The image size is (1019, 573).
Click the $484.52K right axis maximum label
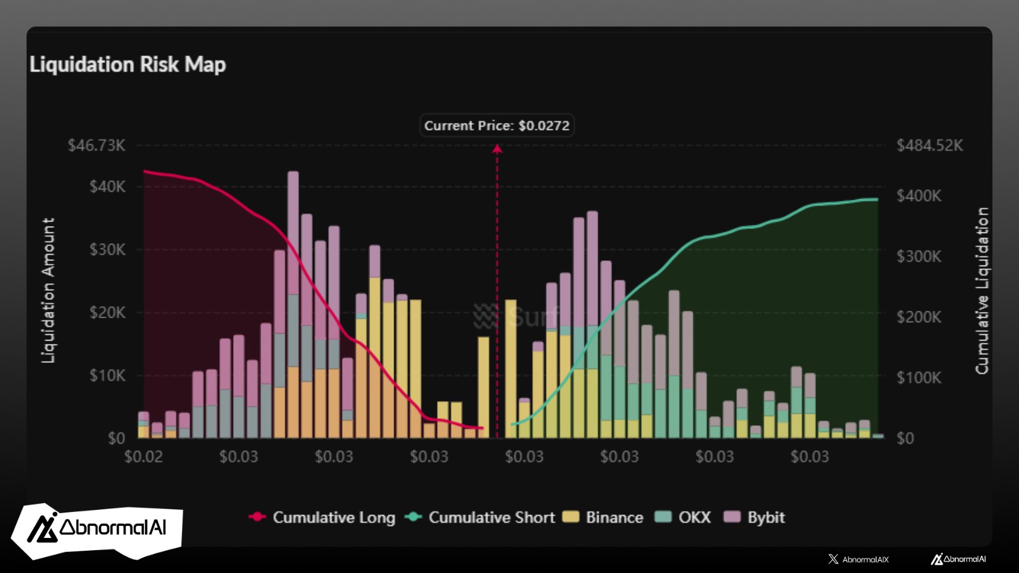[930, 145]
